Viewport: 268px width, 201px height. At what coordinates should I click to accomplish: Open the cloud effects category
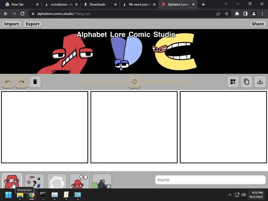[x=57, y=181]
